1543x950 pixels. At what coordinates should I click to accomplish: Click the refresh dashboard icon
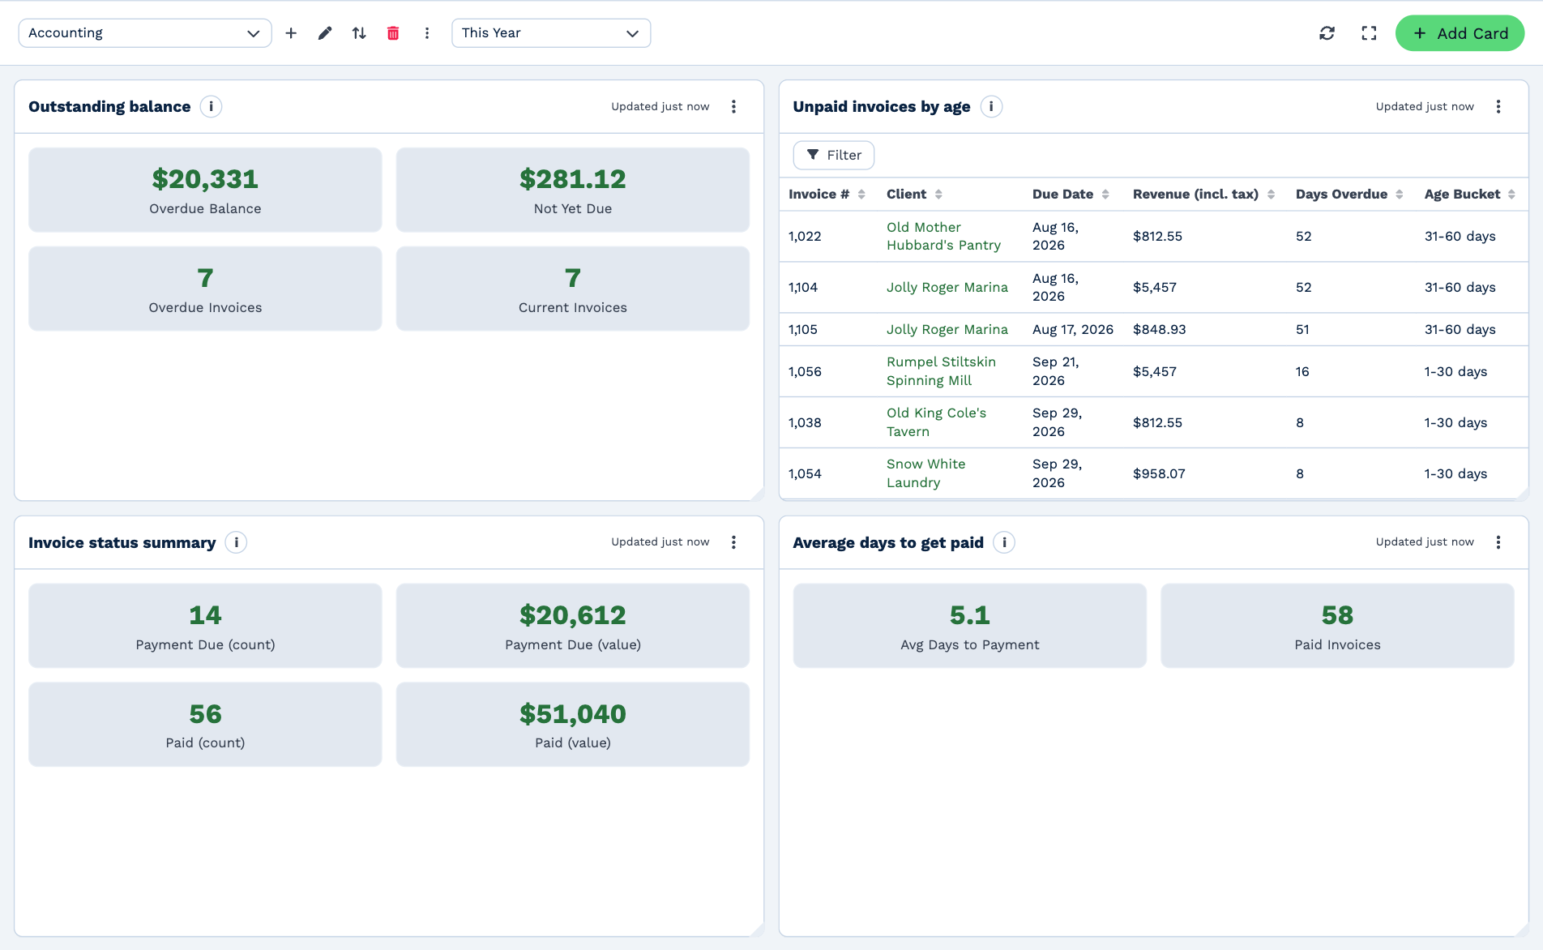click(1327, 33)
